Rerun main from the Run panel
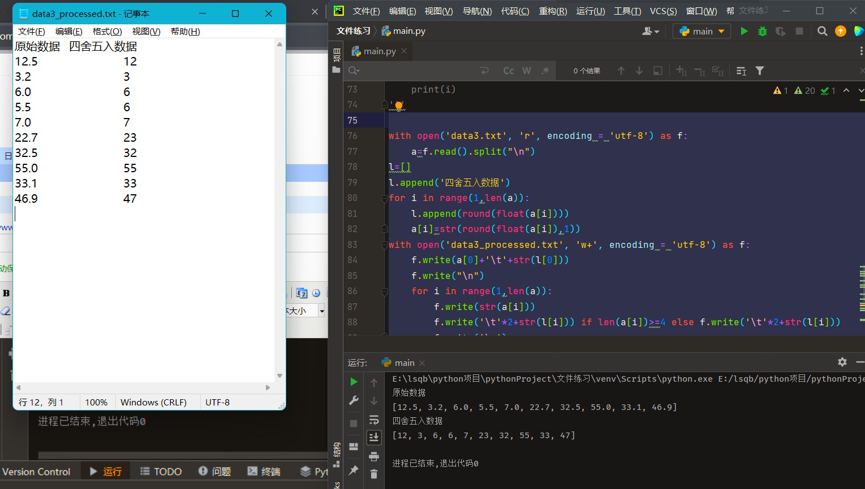Image resolution: width=865 pixels, height=489 pixels. [354, 382]
